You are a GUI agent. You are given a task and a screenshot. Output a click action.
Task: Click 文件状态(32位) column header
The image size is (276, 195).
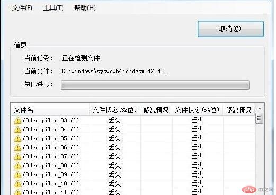[x=115, y=110]
